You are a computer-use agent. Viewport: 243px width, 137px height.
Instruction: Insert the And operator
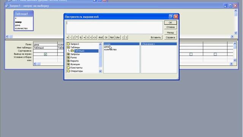pyautogui.click(x=101, y=37)
